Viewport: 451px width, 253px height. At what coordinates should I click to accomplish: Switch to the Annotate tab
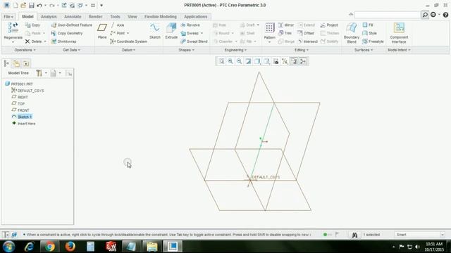coord(73,17)
